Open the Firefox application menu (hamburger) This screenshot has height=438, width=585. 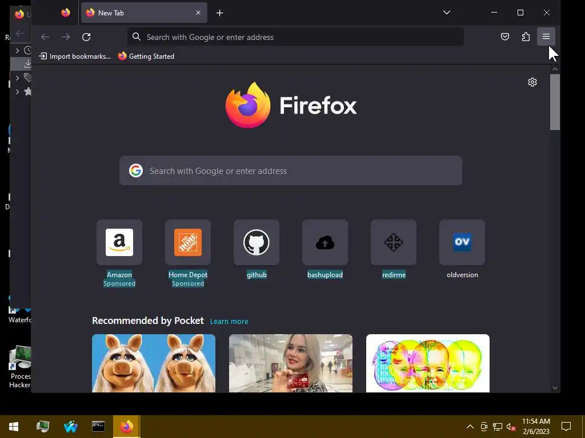tap(546, 36)
